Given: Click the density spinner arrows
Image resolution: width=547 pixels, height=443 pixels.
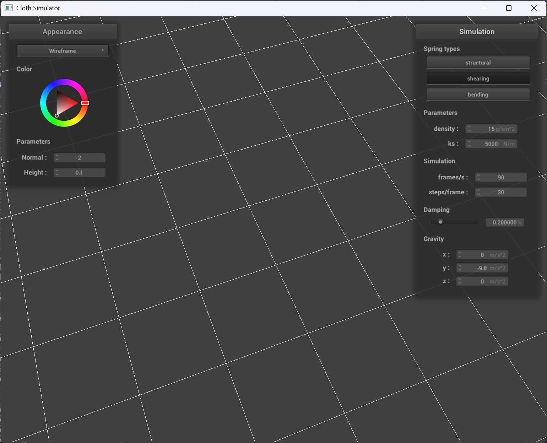Looking at the screenshot, I should pyautogui.click(x=469, y=129).
